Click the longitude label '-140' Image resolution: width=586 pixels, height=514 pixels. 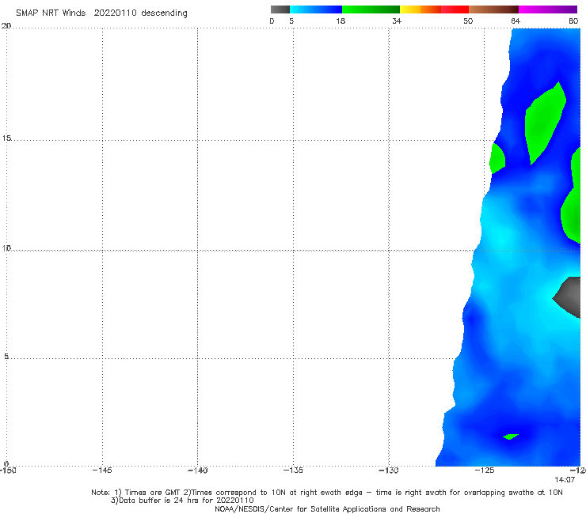tap(197, 471)
